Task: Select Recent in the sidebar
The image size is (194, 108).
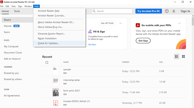Action: 17,20
